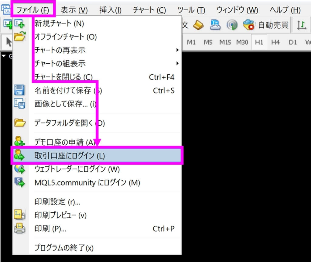Toggle the 自動売買 auto trading button

266,25
